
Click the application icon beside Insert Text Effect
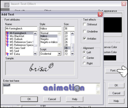click(7, 5)
